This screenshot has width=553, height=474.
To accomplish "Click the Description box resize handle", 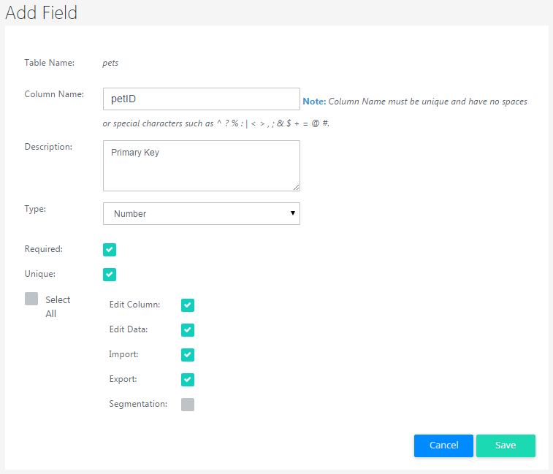I will click(x=296, y=187).
